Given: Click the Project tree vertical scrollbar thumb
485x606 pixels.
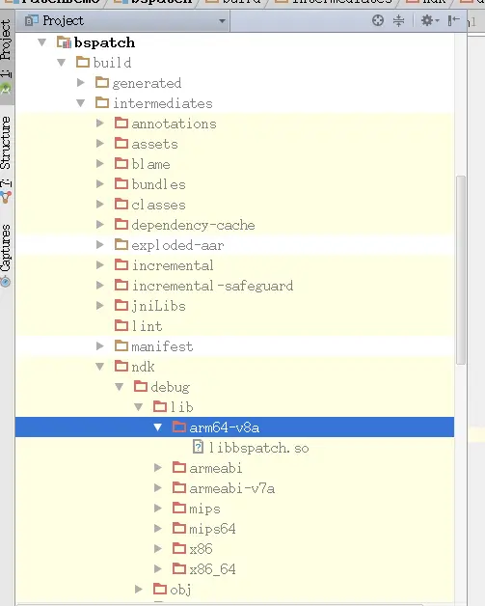Looking at the screenshot, I should point(461,270).
